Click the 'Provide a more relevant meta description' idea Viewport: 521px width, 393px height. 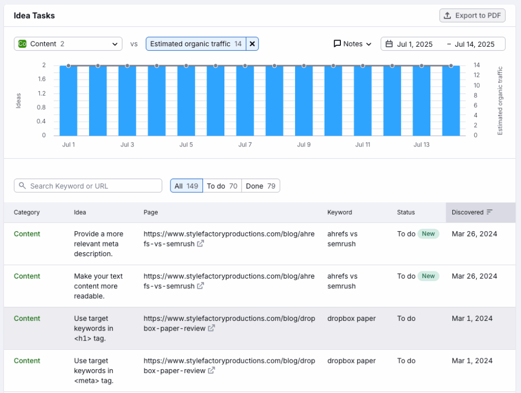(99, 244)
